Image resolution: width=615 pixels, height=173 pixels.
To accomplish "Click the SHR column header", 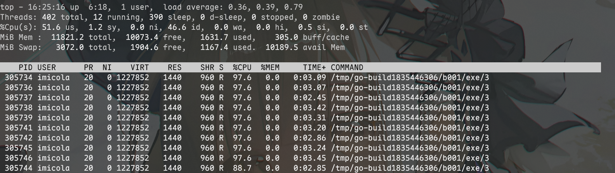I will (207, 67).
